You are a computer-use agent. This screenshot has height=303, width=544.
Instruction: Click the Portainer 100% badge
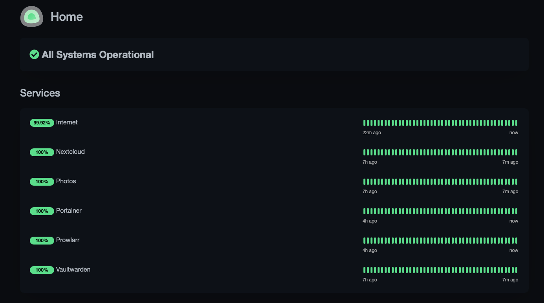click(x=42, y=211)
